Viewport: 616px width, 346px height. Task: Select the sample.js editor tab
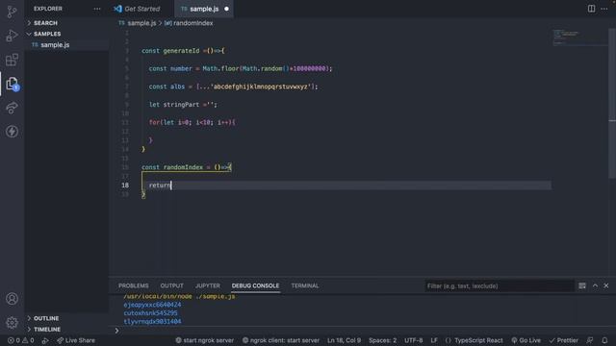pyautogui.click(x=204, y=9)
